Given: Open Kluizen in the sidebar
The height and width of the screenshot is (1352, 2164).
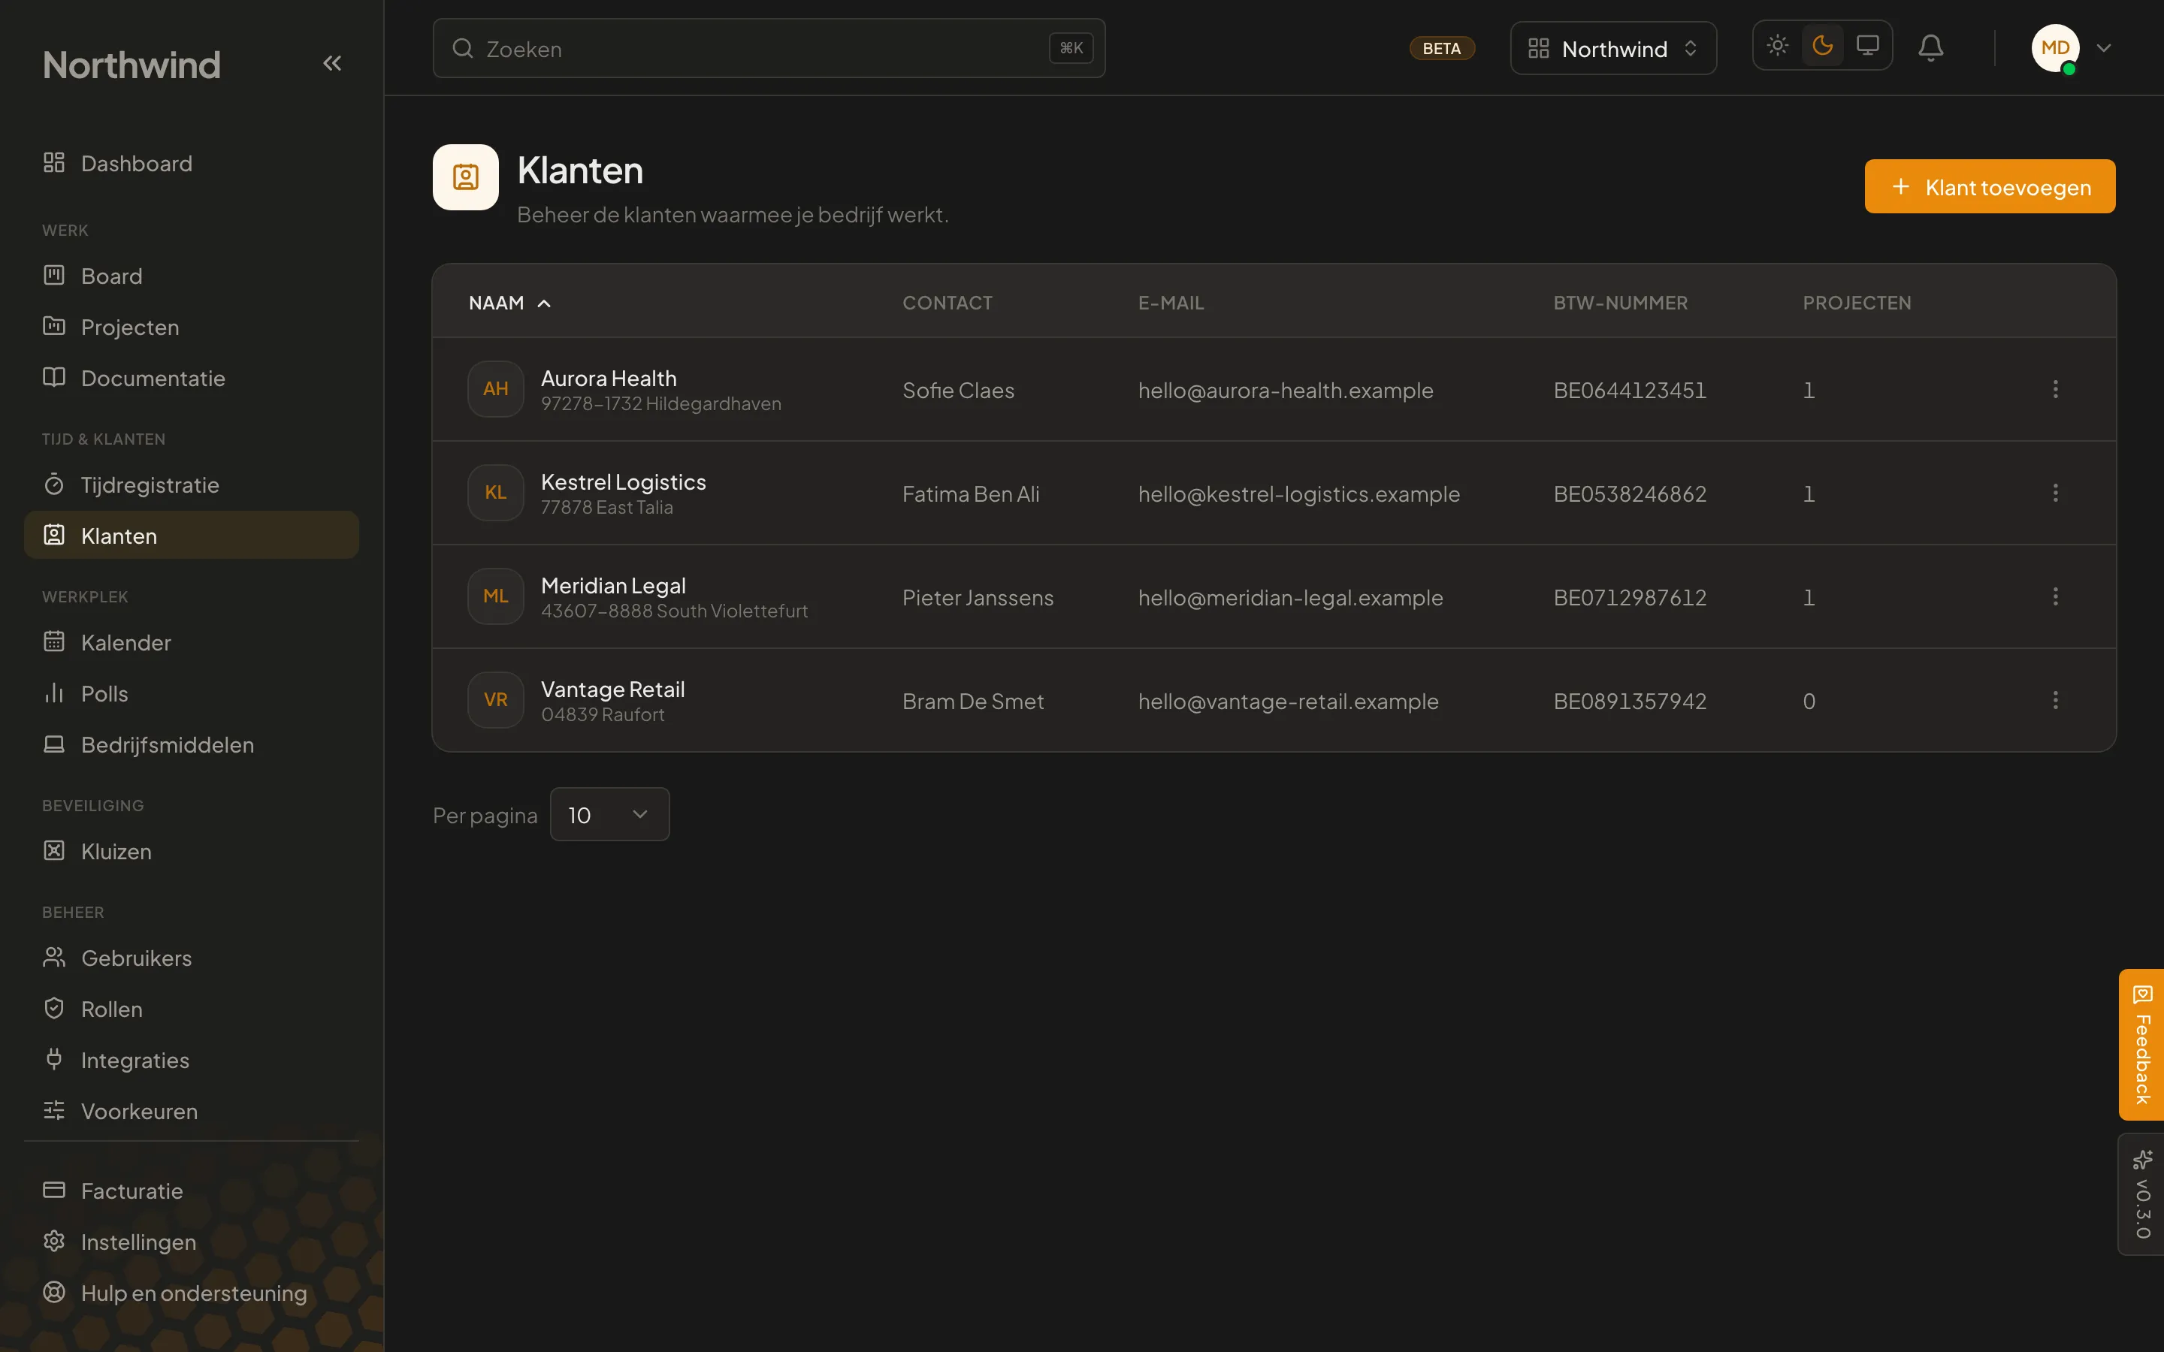Looking at the screenshot, I should click(192, 850).
